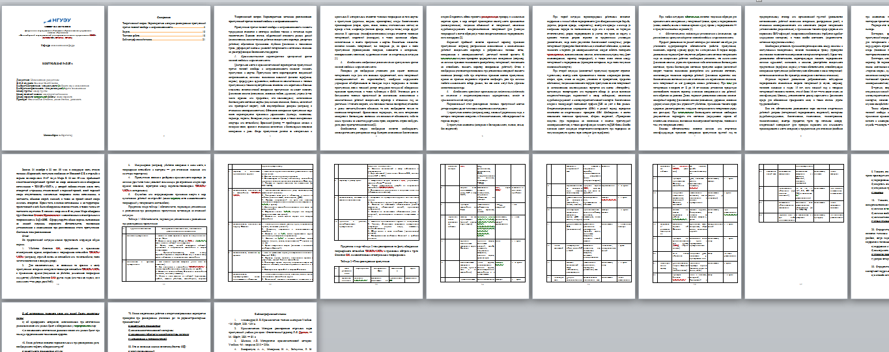The image size is (889, 352).
Task: Open the 'Задача' entry in table of contents
Action: 164,31
